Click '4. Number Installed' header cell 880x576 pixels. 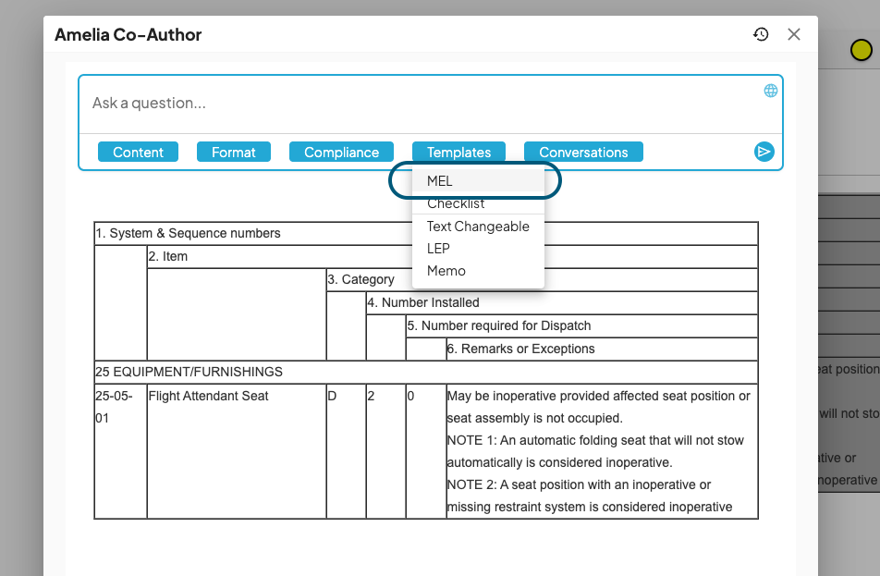(x=562, y=302)
